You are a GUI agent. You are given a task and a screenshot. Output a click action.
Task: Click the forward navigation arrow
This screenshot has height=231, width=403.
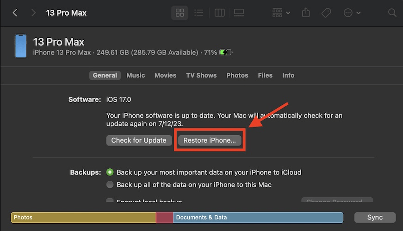tap(33, 13)
